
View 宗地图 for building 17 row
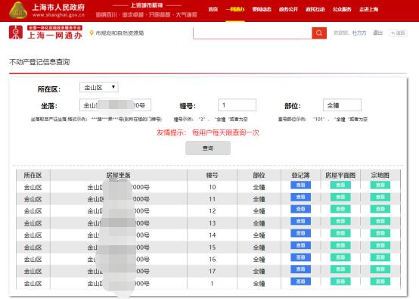(x=380, y=269)
